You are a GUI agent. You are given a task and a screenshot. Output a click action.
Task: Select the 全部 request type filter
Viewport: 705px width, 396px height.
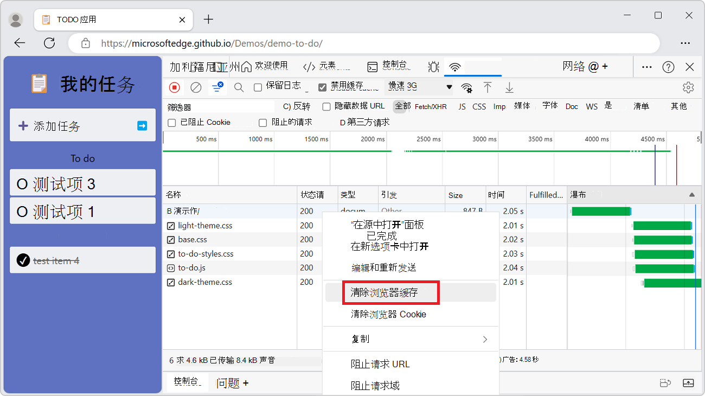(400, 106)
